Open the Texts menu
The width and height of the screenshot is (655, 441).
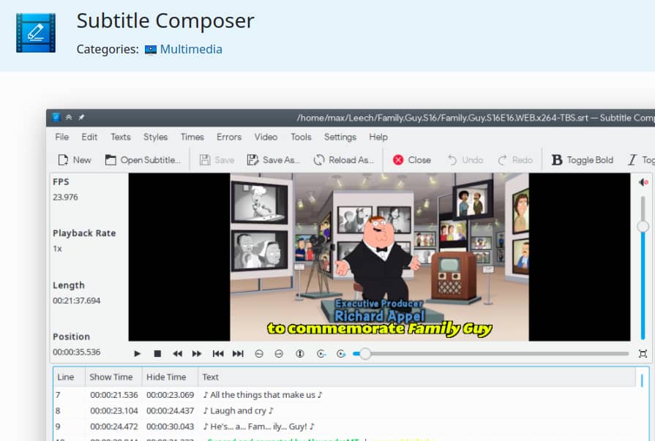pyautogui.click(x=121, y=137)
